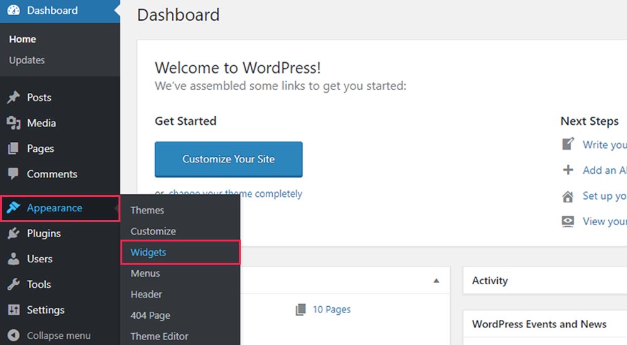The width and height of the screenshot is (627, 345).
Task: Click the Settings sliders icon
Action: 14,310
